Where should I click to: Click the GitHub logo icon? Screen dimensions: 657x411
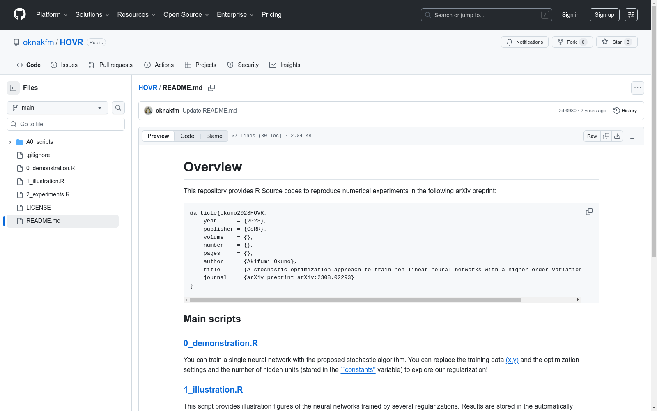pos(20,14)
